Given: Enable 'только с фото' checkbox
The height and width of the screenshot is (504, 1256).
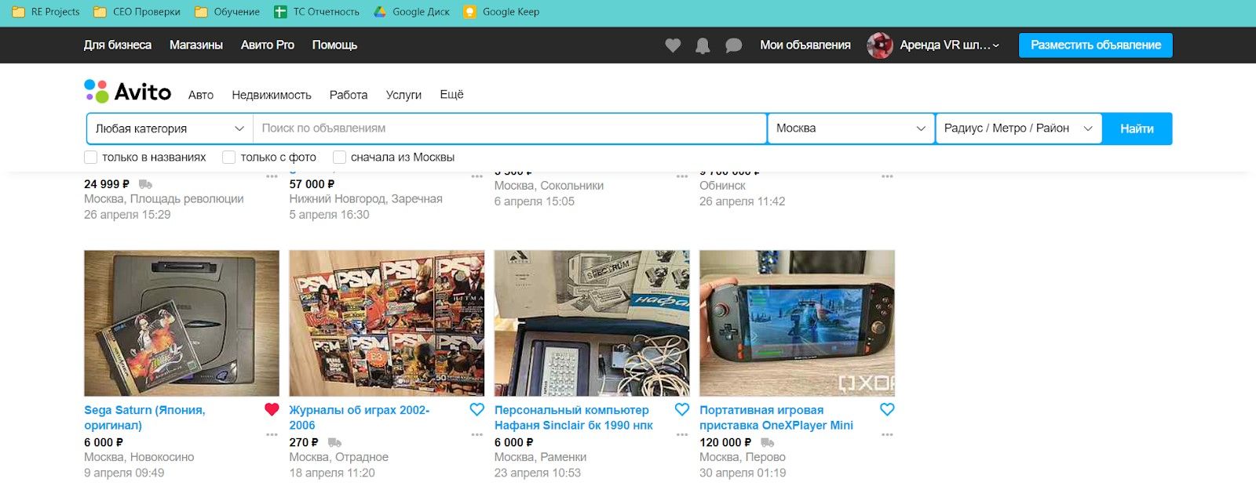Looking at the screenshot, I should click(229, 158).
